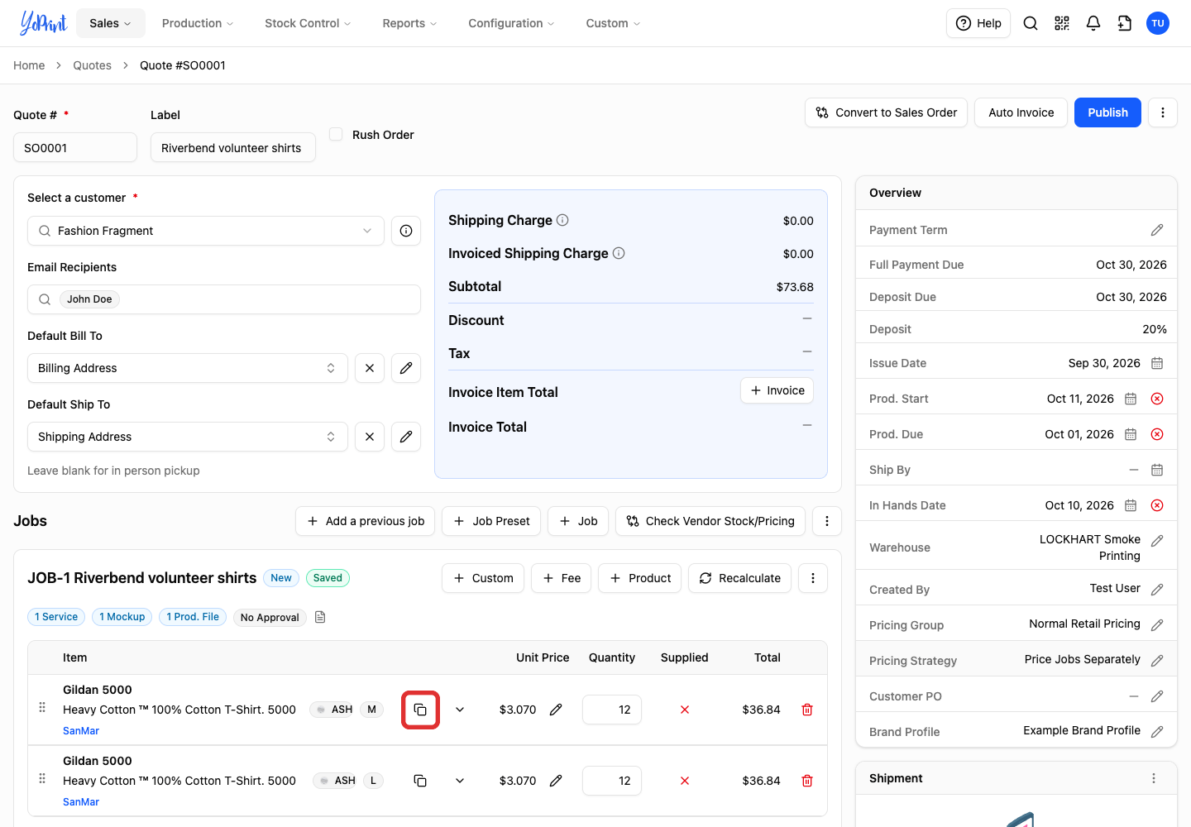View notifications bell icon
This screenshot has width=1191, height=827.
[x=1093, y=23]
